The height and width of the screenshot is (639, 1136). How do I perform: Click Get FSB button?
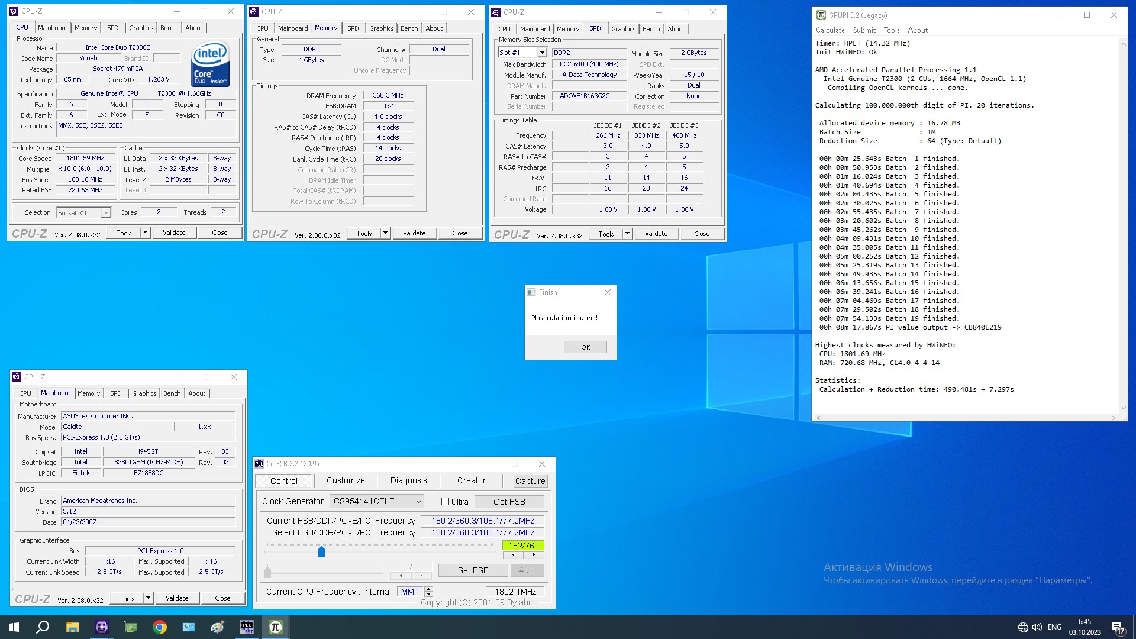[x=509, y=502]
